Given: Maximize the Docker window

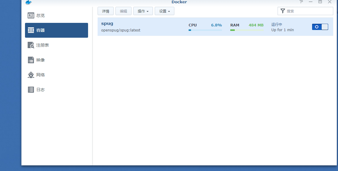Looking at the screenshot, I should tap(320, 2).
